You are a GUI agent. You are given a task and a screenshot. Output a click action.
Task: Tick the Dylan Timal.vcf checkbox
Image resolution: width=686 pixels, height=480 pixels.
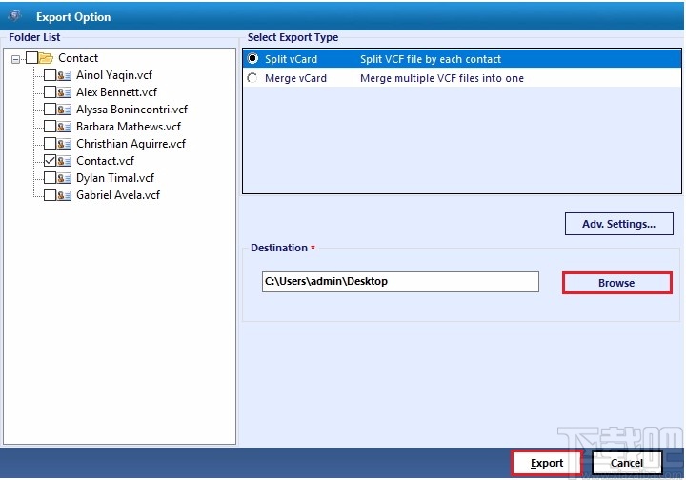[x=50, y=178]
